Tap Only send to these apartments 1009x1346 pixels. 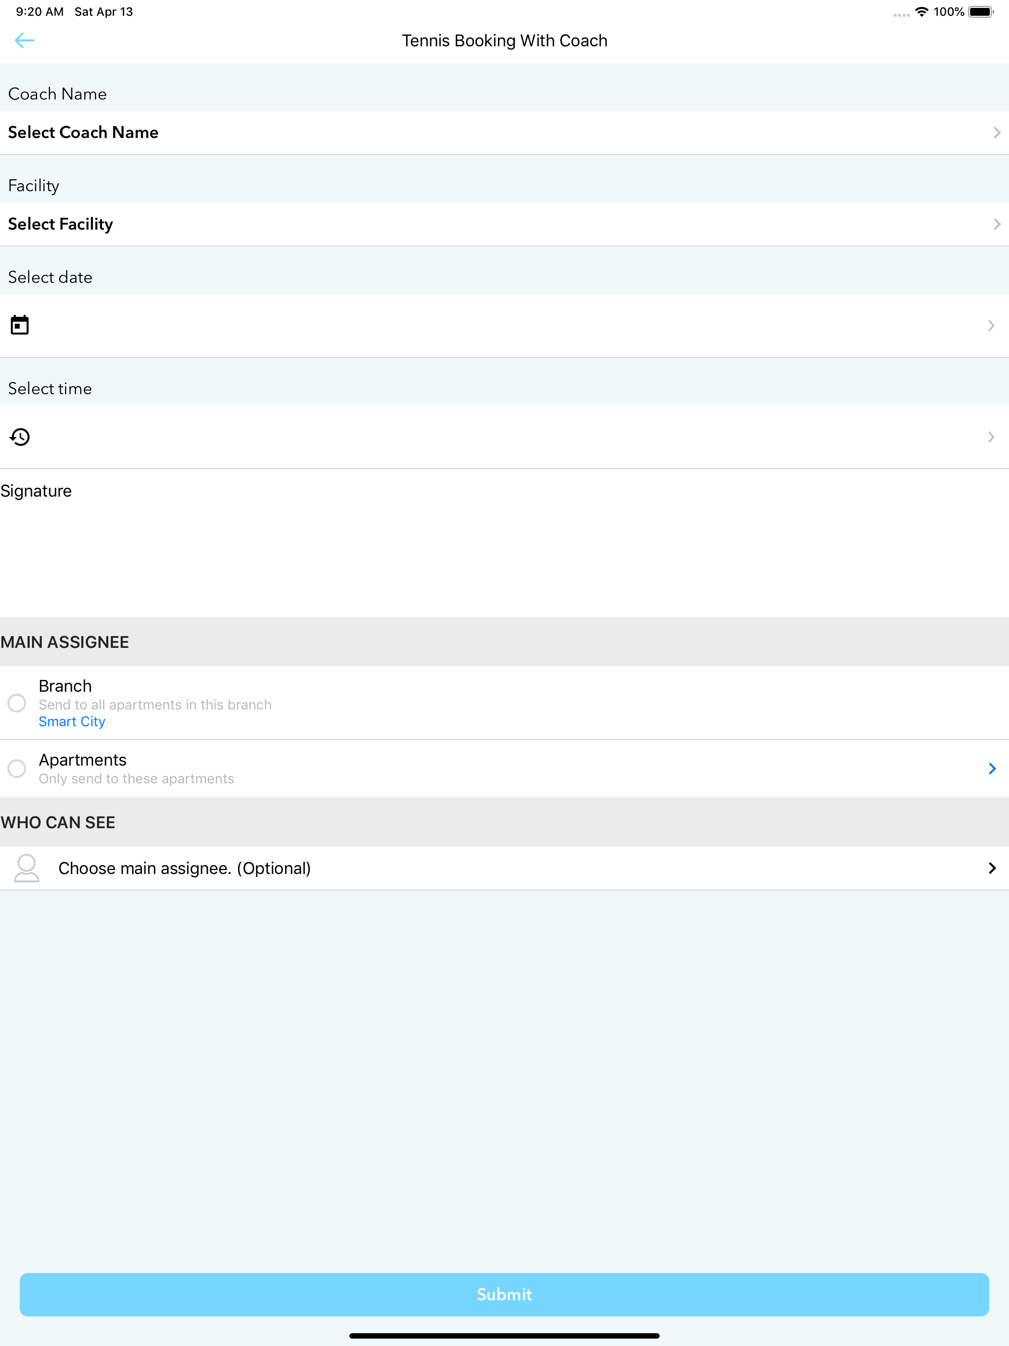coord(136,778)
